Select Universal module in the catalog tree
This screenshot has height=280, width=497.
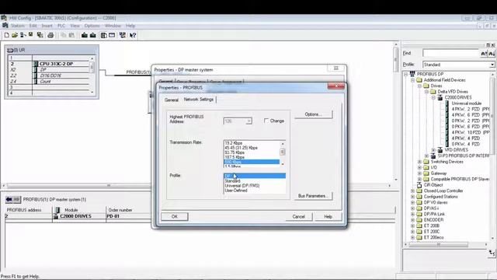click(x=466, y=103)
